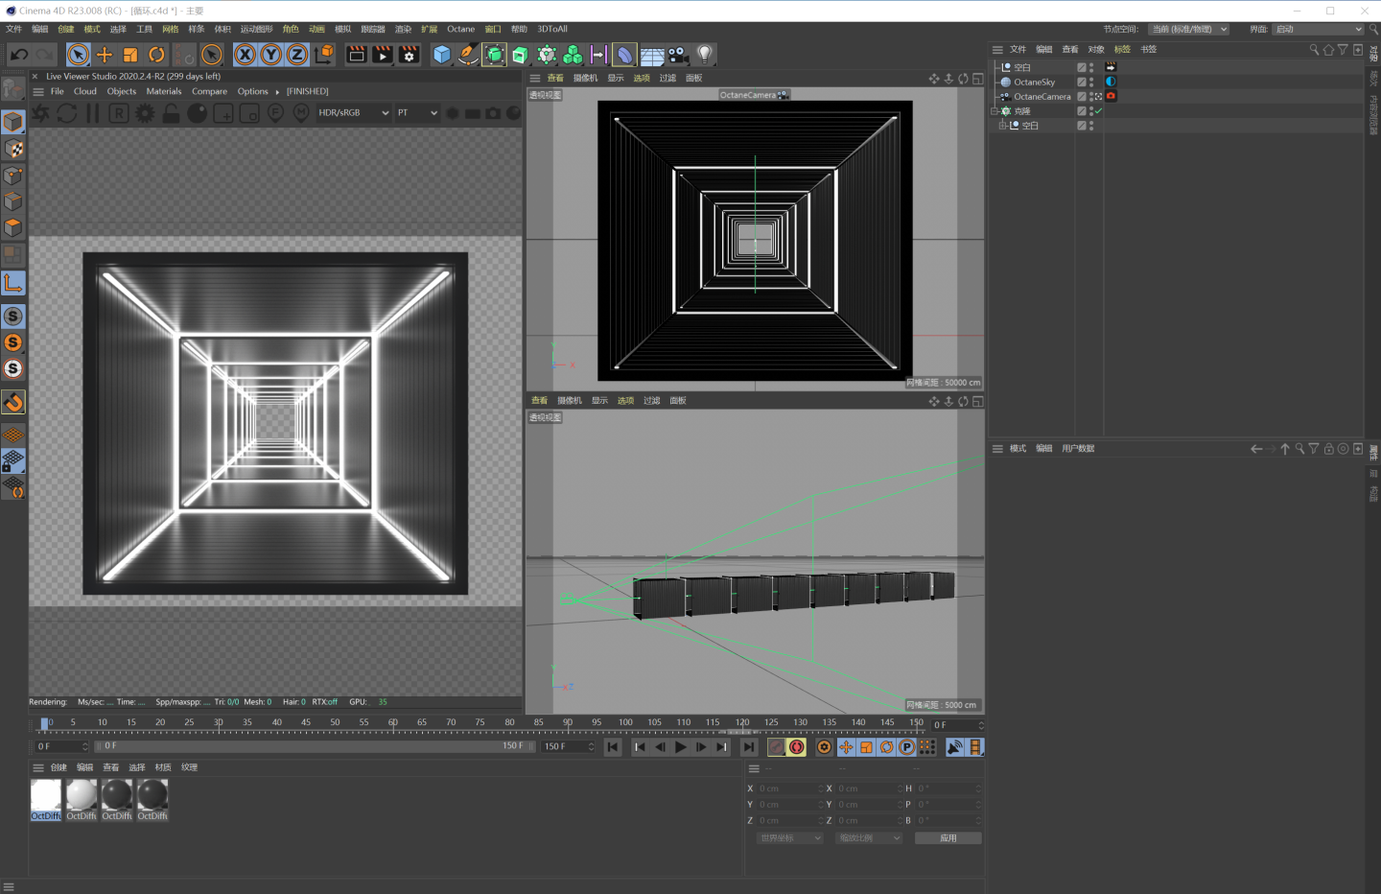This screenshot has width=1381, height=894.
Task: Click the Model mode cube in left palette
Action: pyautogui.click(x=13, y=122)
